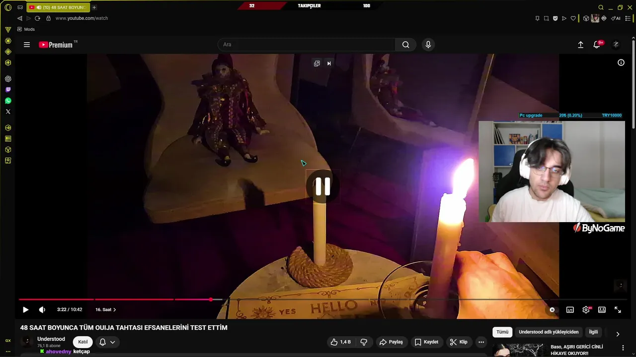
Task: Like the video (1,4 B)
Action: pyautogui.click(x=340, y=342)
